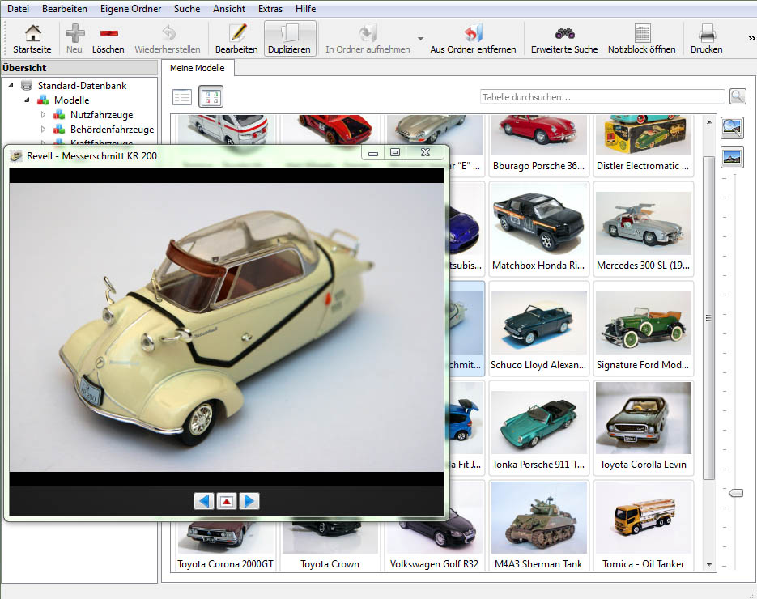Select Mercedes 300 SL thumbnail
Viewport: 757px width, 599px height.
pyautogui.click(x=643, y=229)
